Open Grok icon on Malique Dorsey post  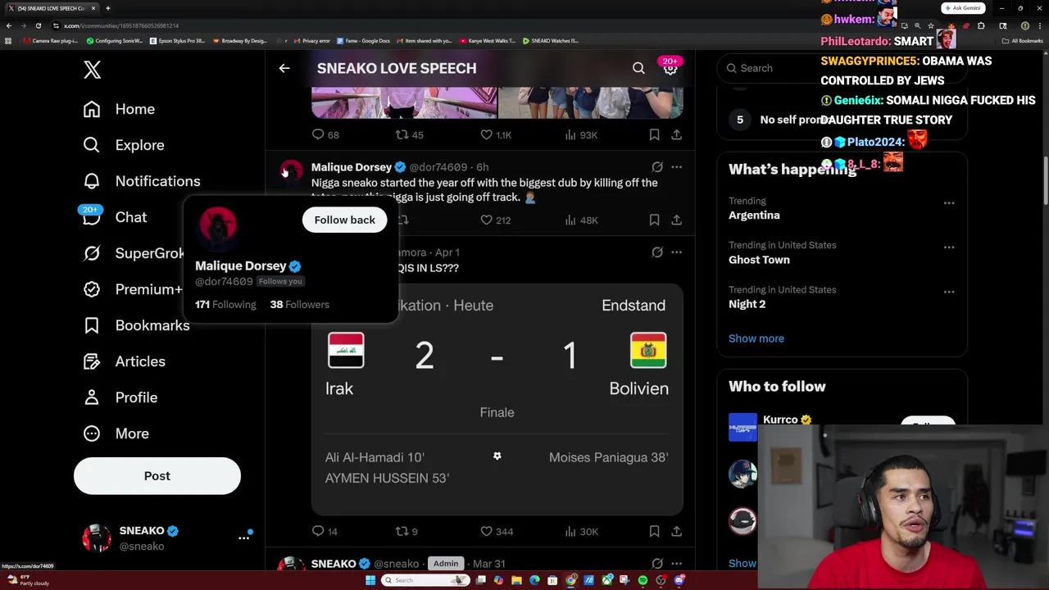click(657, 167)
